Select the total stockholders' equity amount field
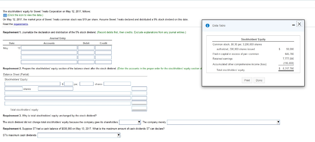Screen dimensions: 315x142 [139, 109]
